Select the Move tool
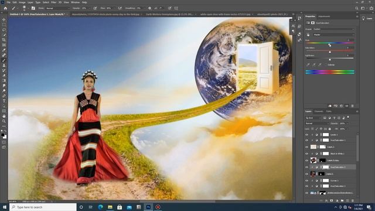This screenshot has width=375, height=211. [x=4, y=19]
